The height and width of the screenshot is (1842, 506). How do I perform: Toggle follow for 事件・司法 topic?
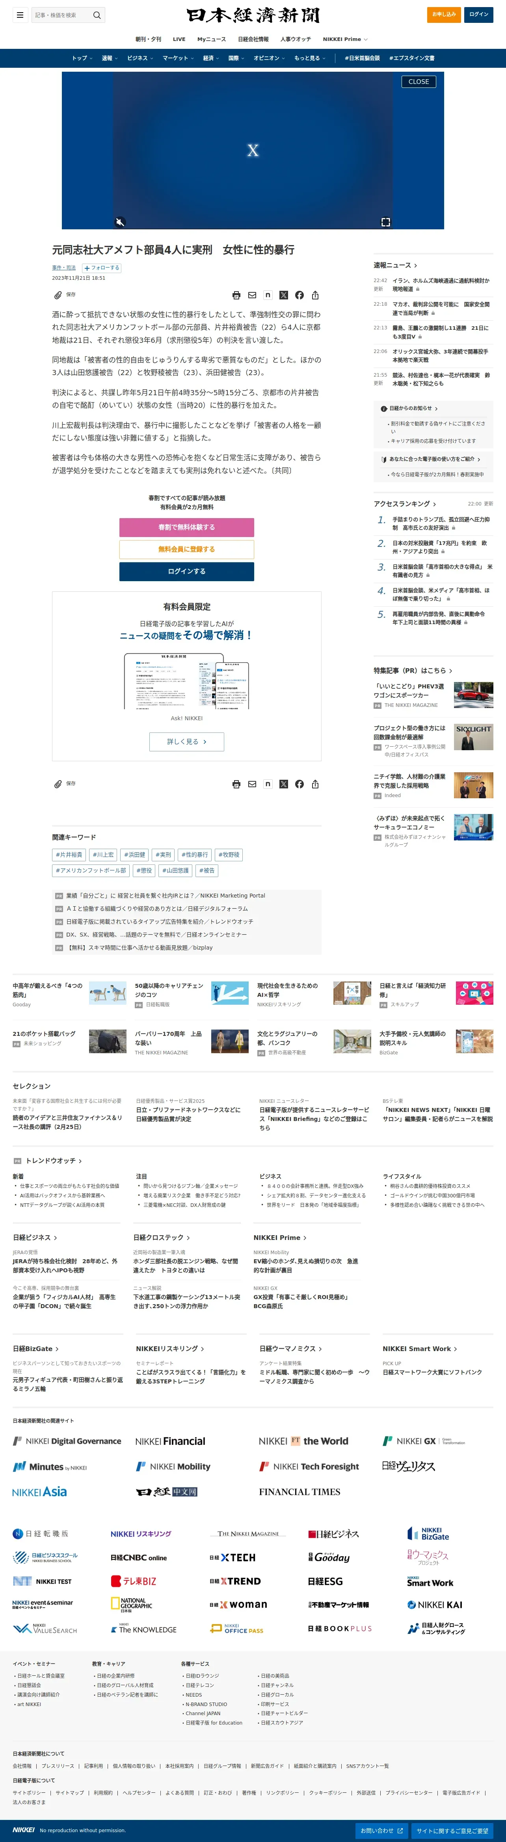point(102,268)
